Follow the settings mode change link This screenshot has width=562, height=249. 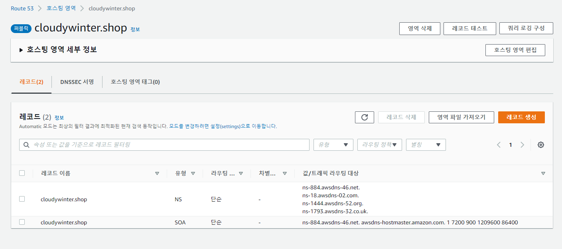pos(223,126)
